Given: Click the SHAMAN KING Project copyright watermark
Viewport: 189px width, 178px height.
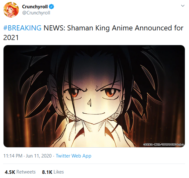Looking at the screenshot, I should coord(163,144).
